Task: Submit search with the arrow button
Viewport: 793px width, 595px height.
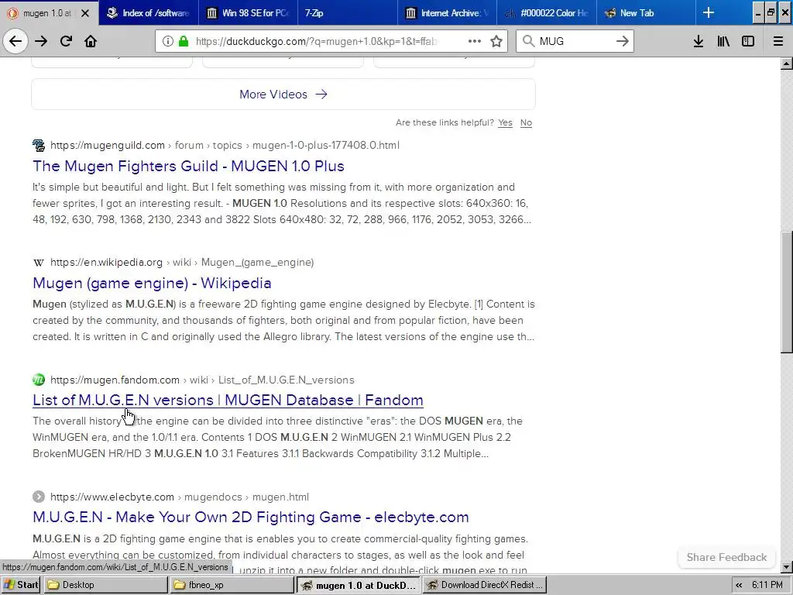Action: click(x=623, y=41)
